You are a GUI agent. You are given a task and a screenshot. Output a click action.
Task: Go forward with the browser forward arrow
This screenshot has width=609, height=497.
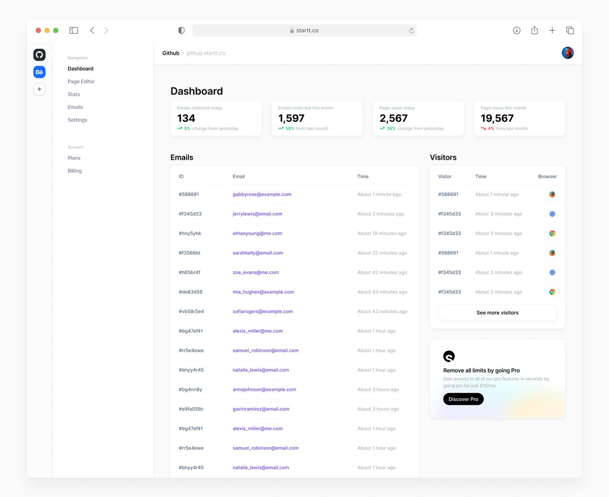coord(106,30)
